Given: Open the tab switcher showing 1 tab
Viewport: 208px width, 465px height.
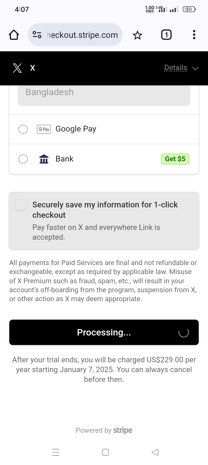Looking at the screenshot, I should pos(166,35).
